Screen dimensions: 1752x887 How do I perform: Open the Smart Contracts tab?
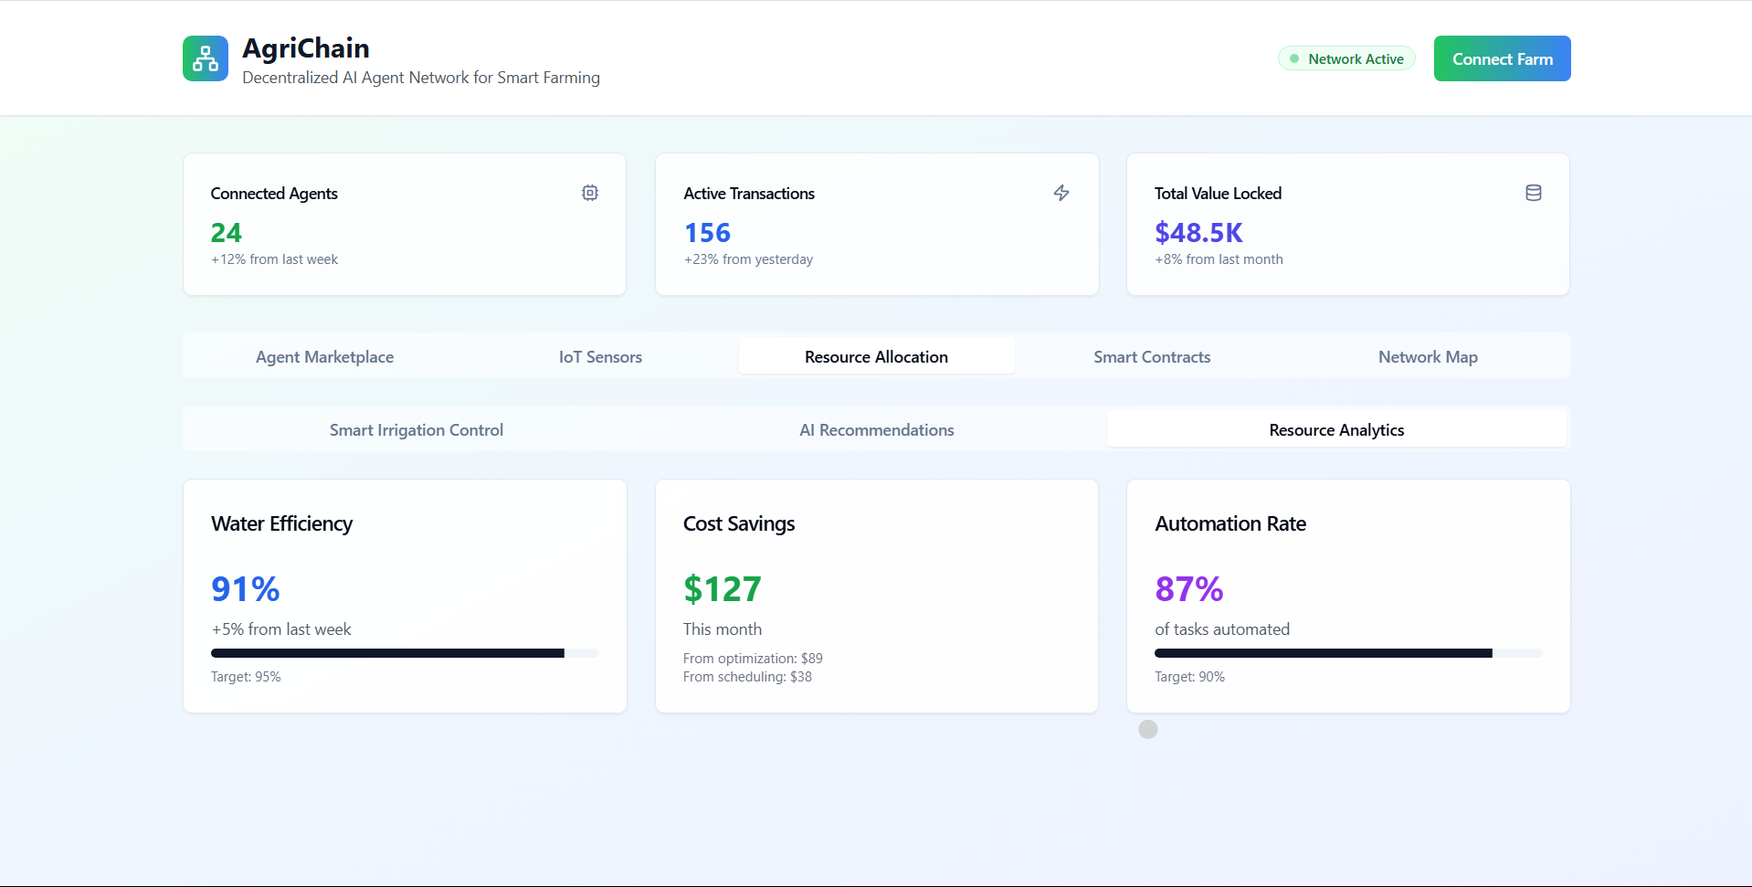1152,356
